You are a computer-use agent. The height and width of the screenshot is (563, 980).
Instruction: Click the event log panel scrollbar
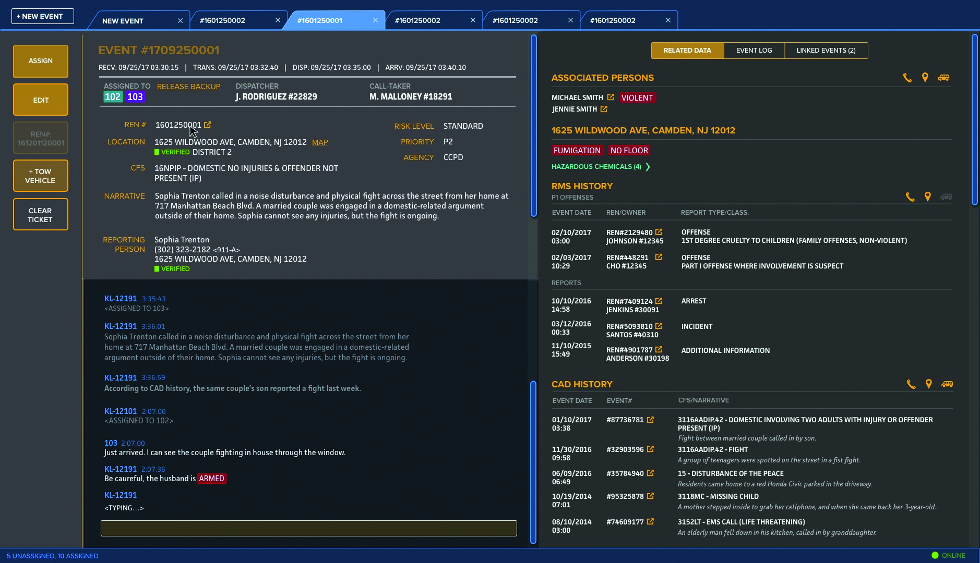coord(533,462)
